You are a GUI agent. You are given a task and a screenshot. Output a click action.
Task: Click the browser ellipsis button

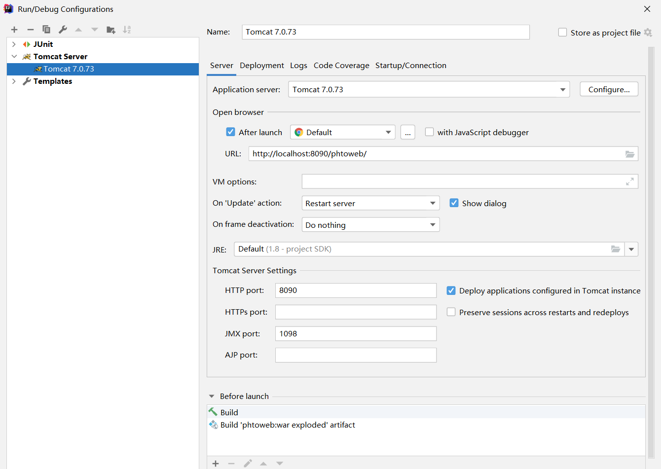click(408, 132)
